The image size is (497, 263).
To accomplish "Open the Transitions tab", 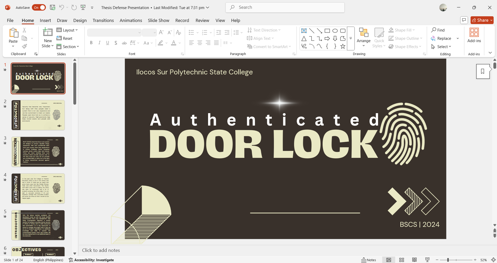I will (103, 20).
